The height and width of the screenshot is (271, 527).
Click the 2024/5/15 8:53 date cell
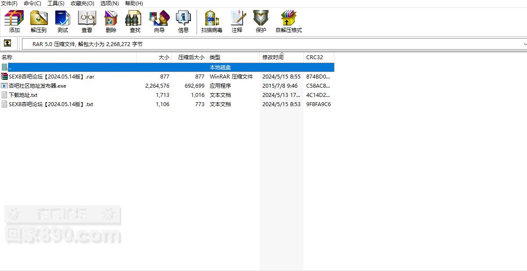point(281,104)
